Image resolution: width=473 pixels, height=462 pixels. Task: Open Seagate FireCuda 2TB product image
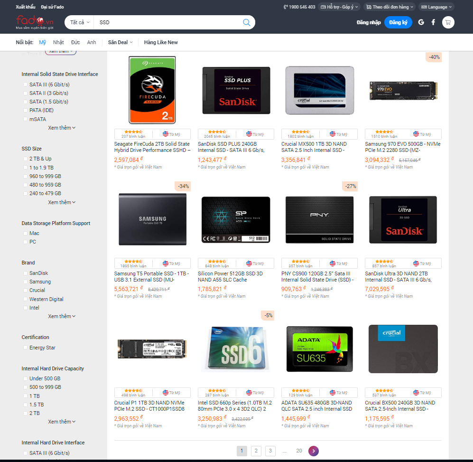click(152, 90)
